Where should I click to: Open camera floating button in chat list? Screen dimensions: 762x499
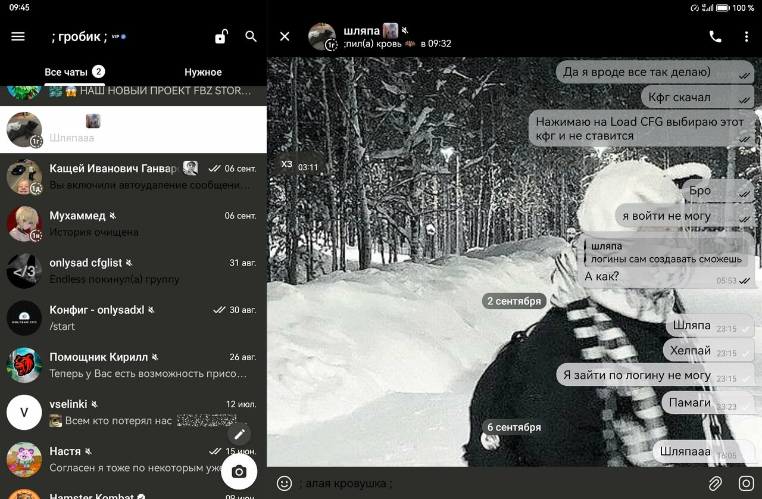(239, 472)
